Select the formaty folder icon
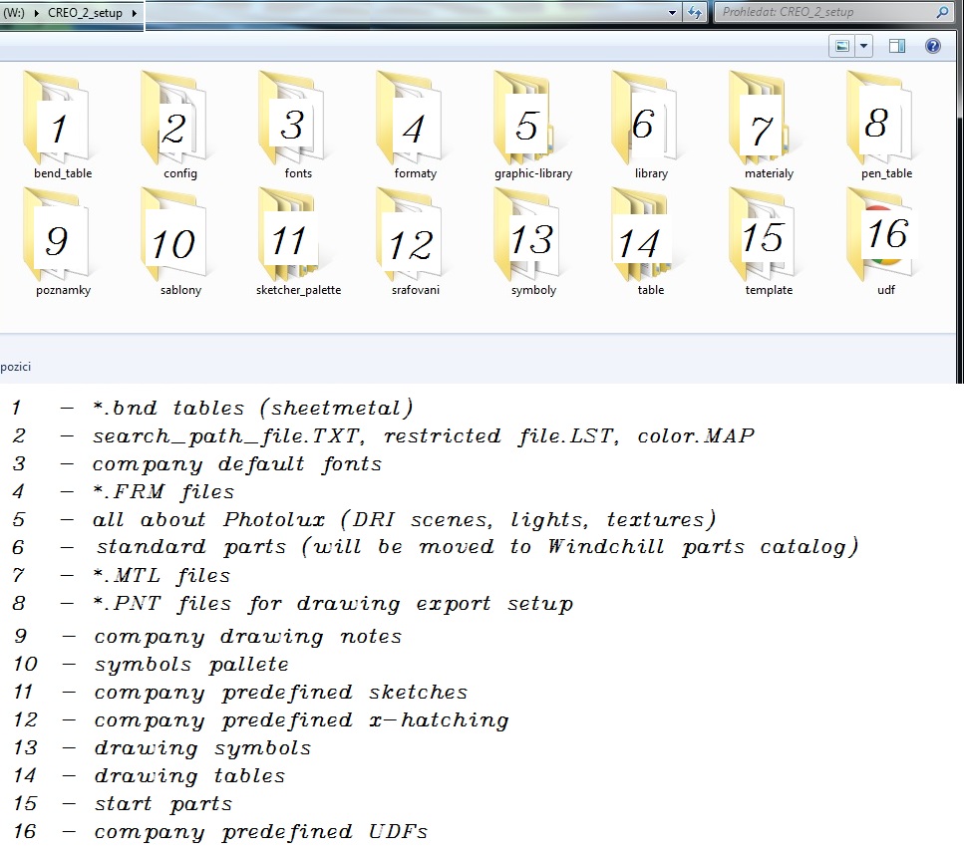Image resolution: width=964 pixels, height=854 pixels. point(410,118)
